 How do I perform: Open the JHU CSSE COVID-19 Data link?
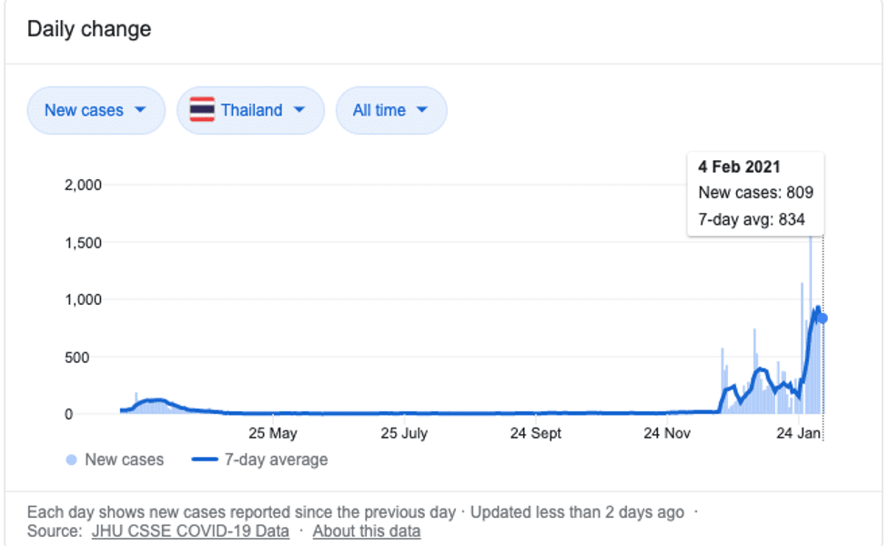tap(190, 531)
